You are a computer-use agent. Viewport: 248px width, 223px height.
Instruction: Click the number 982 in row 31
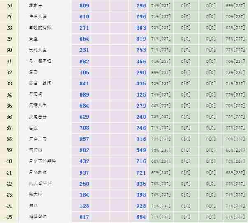(84, 61)
